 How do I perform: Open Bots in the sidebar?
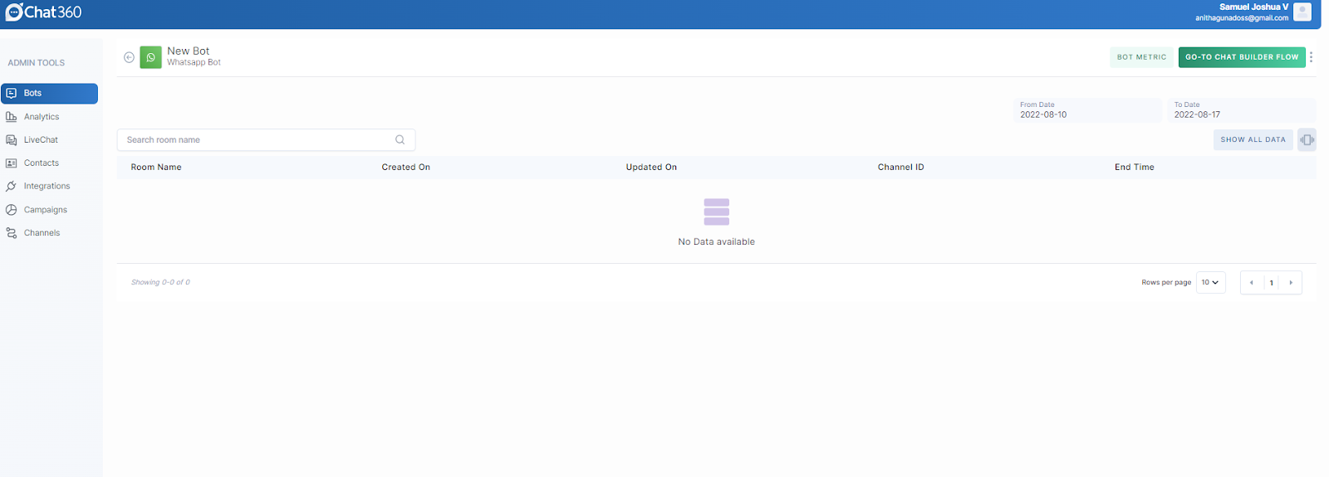[x=49, y=93]
